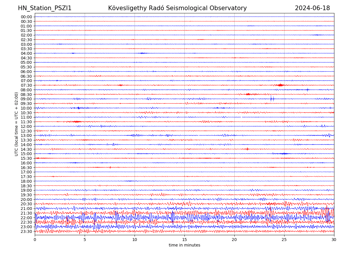This screenshot has width=348, height=261.
Task: Pick the 09:00 time row label
Action: 26,99
